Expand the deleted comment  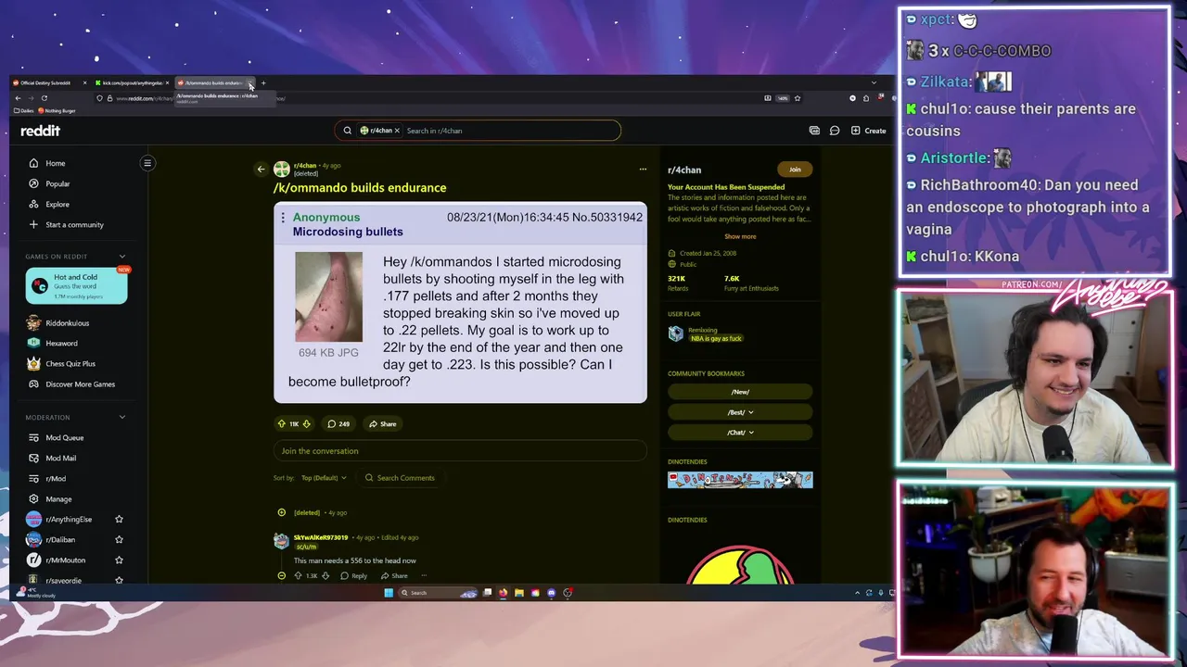click(x=282, y=512)
